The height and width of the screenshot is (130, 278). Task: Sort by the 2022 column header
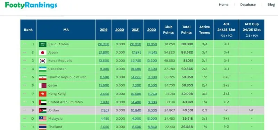152,30
